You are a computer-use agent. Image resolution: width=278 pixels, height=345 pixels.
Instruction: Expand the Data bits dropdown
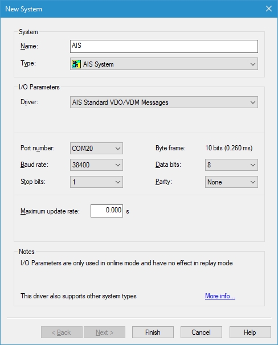231,165
